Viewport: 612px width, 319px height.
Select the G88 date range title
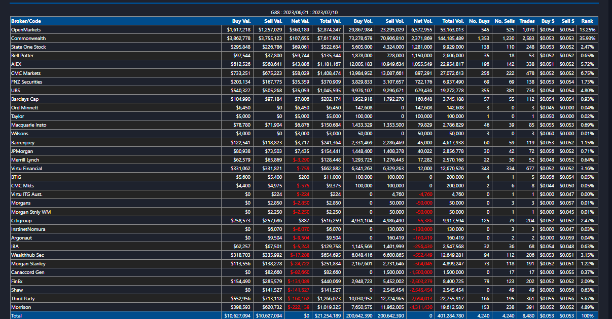tap(304, 13)
